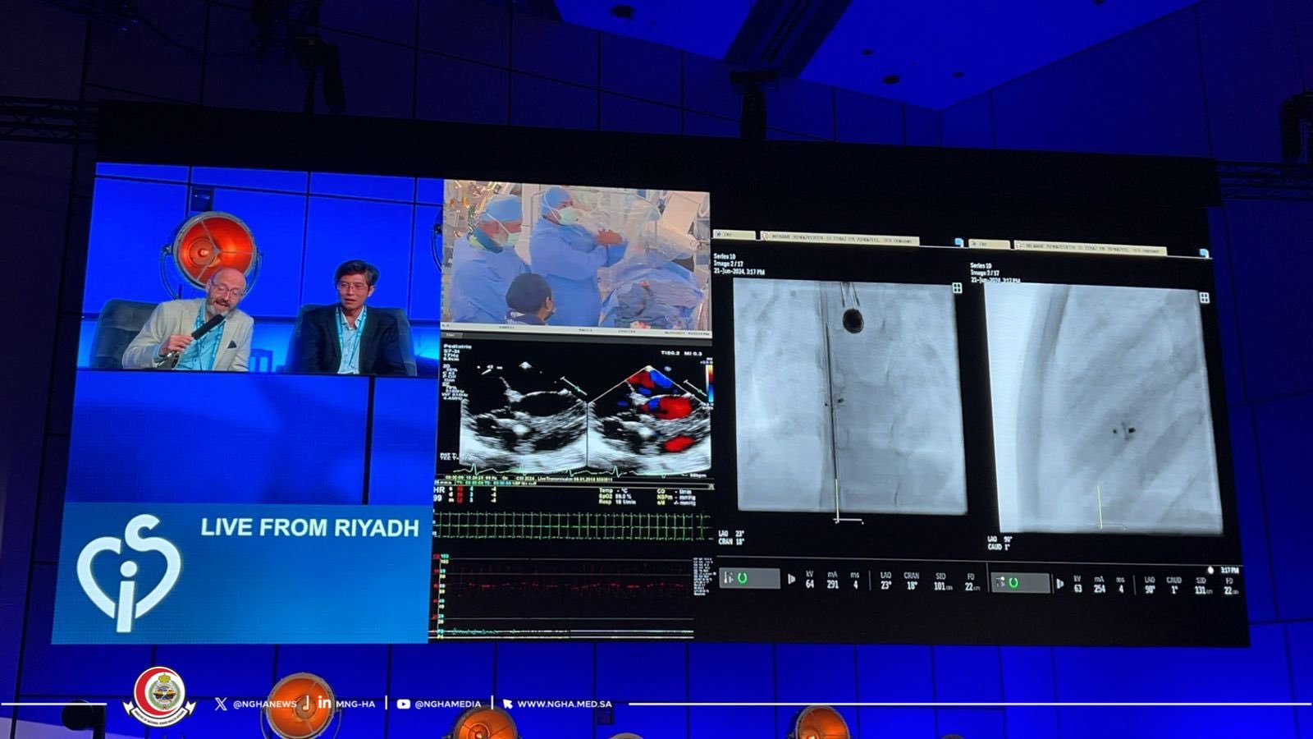Click the YouTube icon beside @NGHAMEDIA

403,704
